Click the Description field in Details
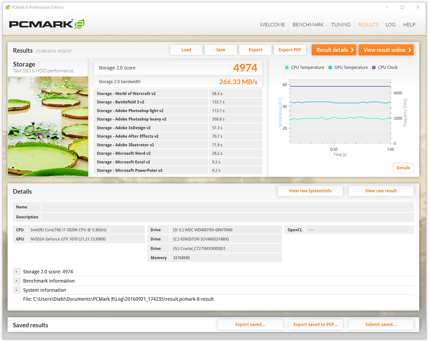The image size is (429, 342). [x=228, y=217]
